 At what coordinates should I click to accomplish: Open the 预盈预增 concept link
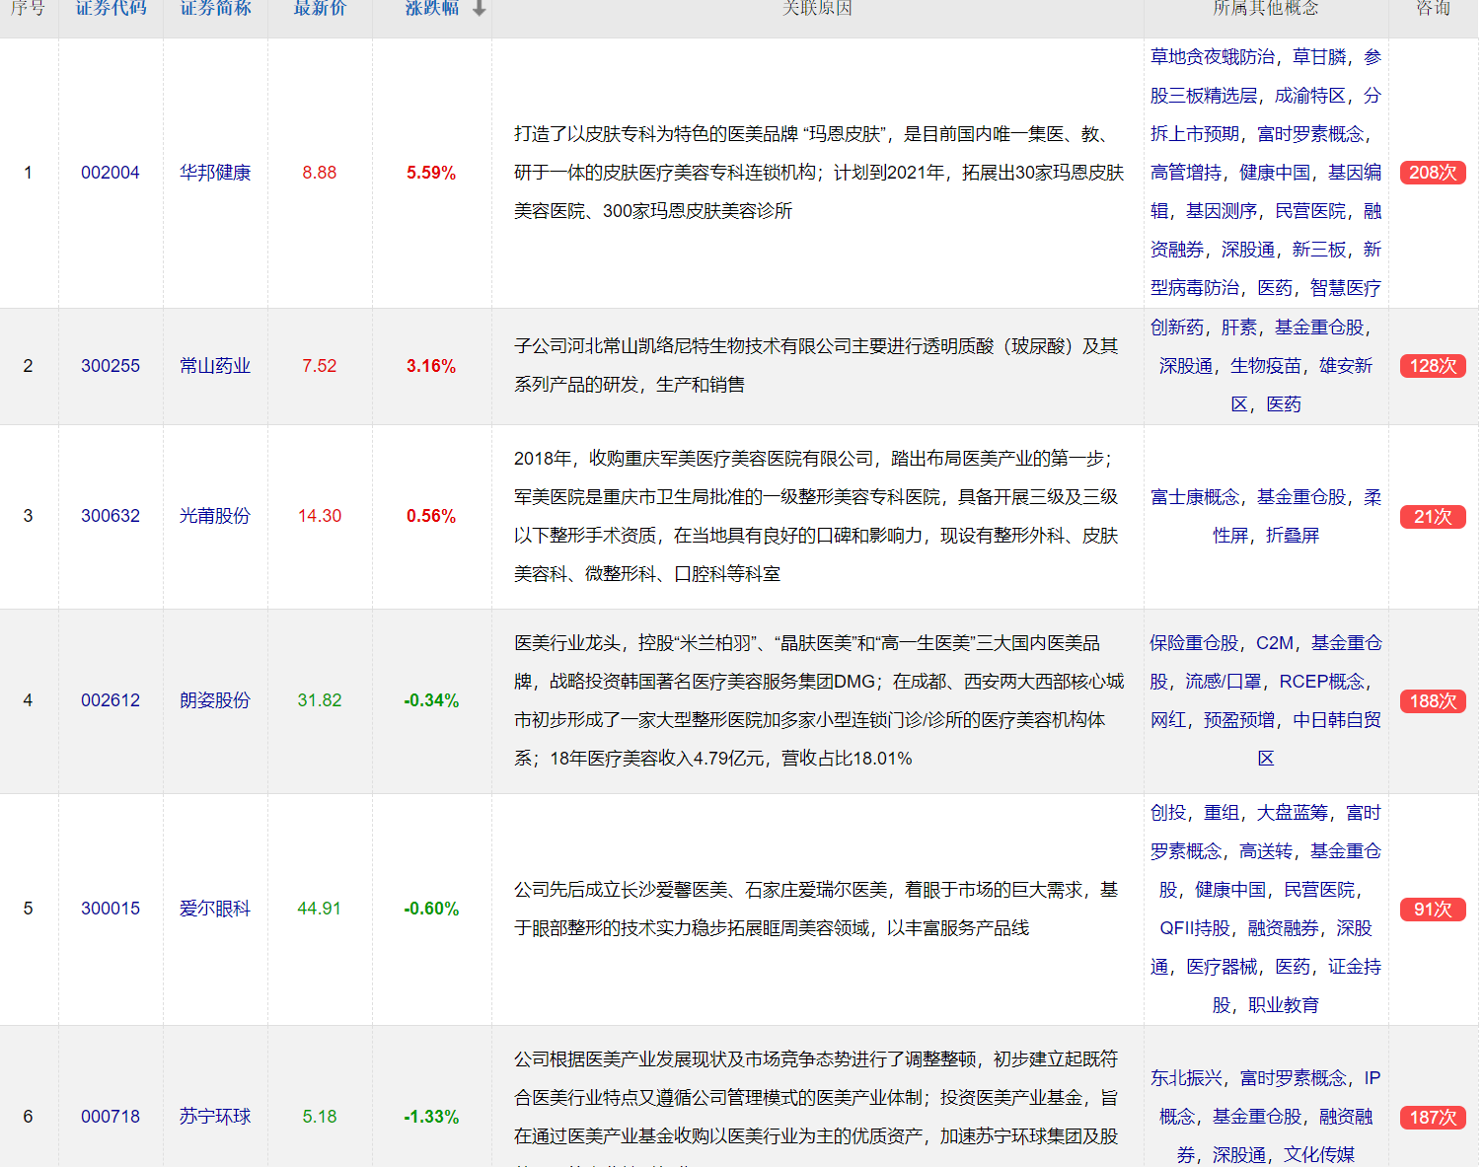[x=1239, y=720]
